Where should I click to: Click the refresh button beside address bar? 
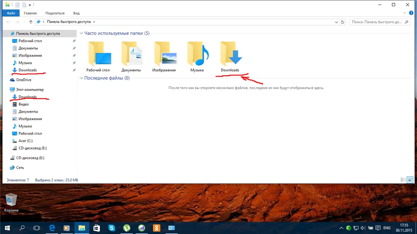point(342,22)
